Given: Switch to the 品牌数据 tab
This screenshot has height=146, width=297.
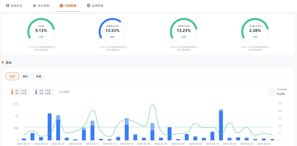Looking at the screenshot, I should pos(95,6).
